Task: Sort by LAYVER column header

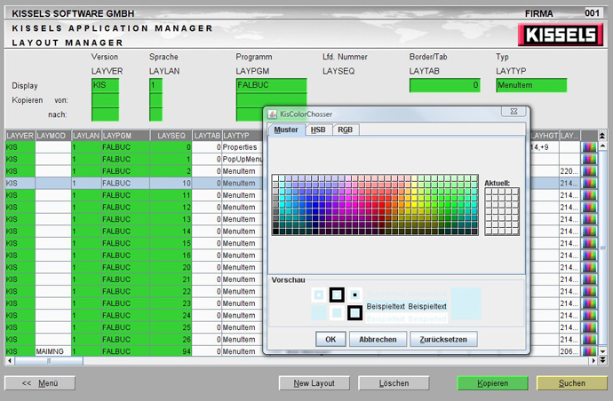Action: 20,136
